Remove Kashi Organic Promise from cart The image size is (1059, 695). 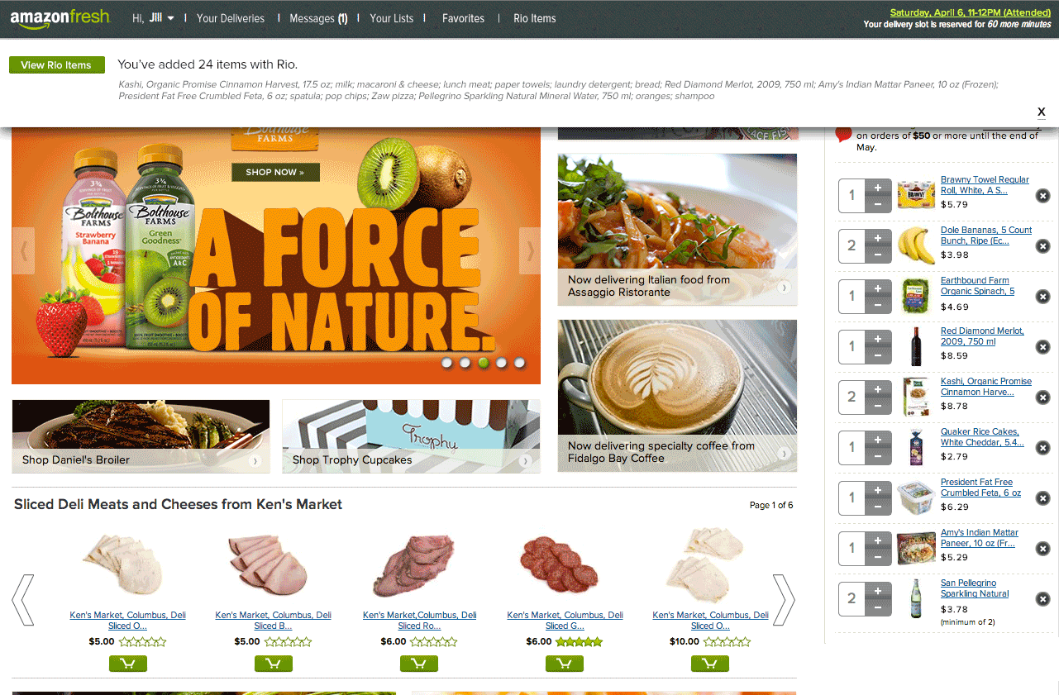point(1042,397)
